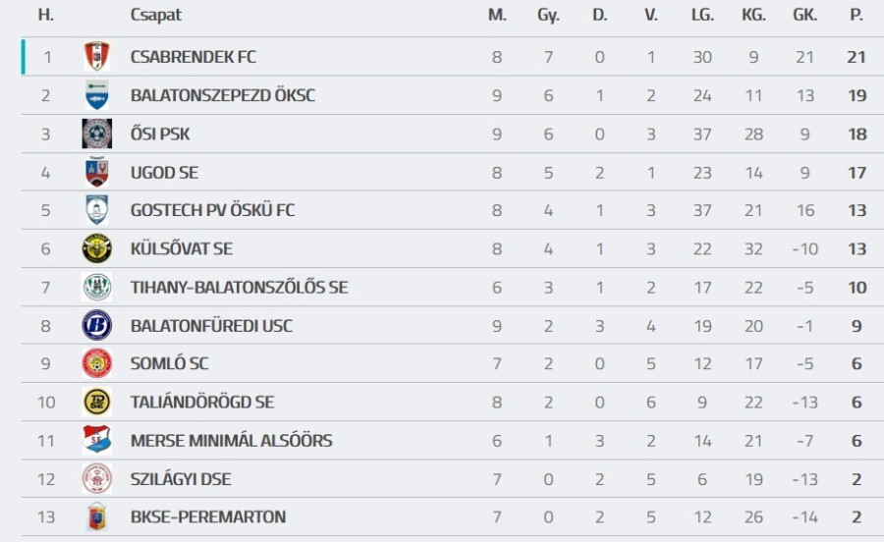Screen dimensions: 884x542
Task: Open the Szilágyi DSE team page
Action: [181, 478]
